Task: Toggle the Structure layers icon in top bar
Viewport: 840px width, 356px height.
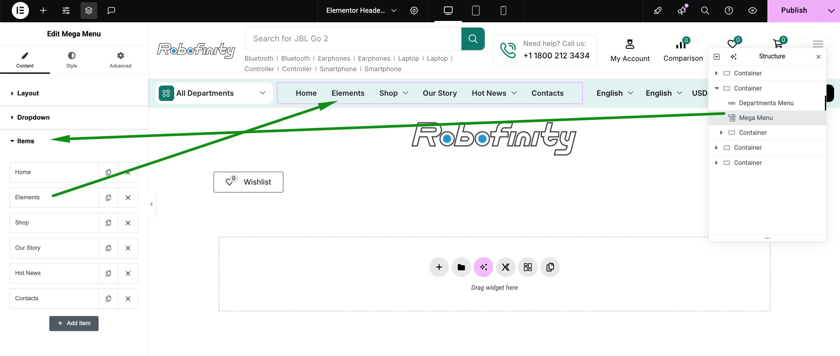Action: pos(89,10)
